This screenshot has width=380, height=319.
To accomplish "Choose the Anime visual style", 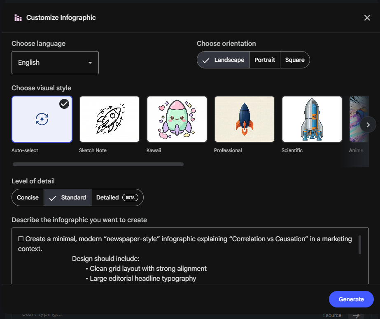I will coord(356,119).
